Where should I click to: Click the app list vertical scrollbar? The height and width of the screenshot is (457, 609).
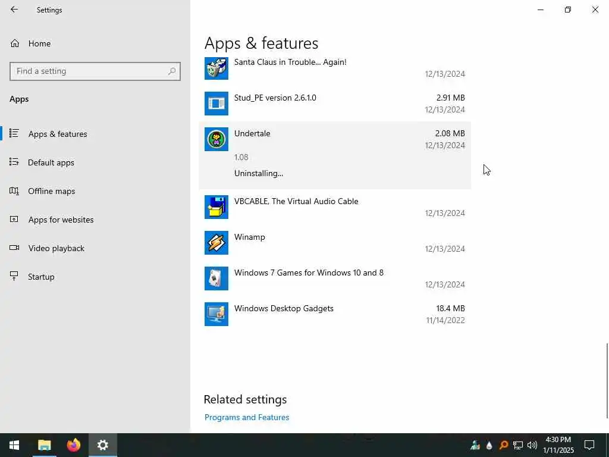tap(607, 381)
